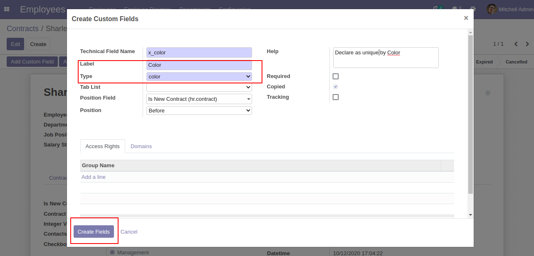The height and width of the screenshot is (256, 534).
Task: Click the Help text area
Action: 386,57
